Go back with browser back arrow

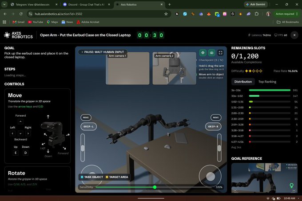point(5,14)
